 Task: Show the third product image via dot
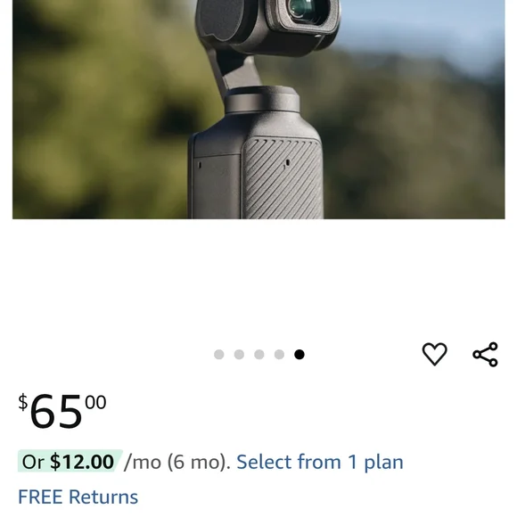(x=259, y=355)
